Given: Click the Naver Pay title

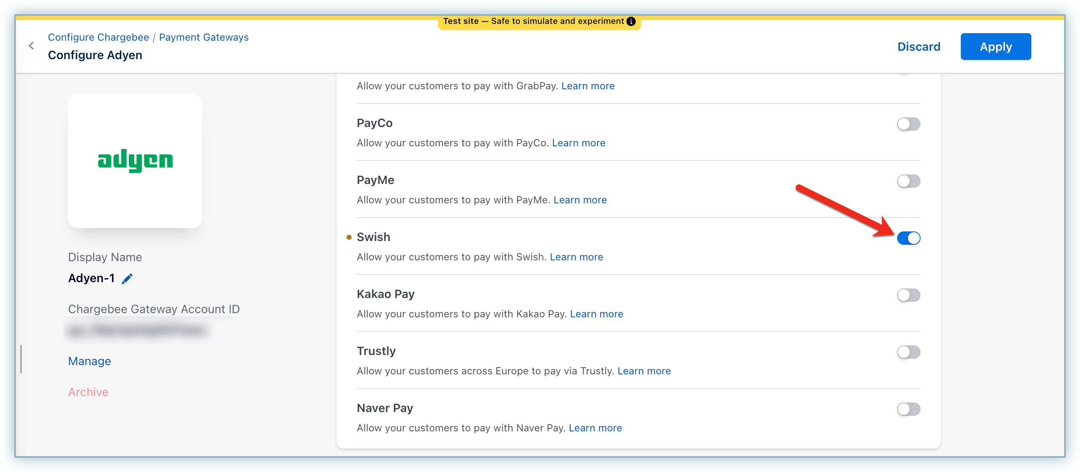Looking at the screenshot, I should click(x=385, y=408).
